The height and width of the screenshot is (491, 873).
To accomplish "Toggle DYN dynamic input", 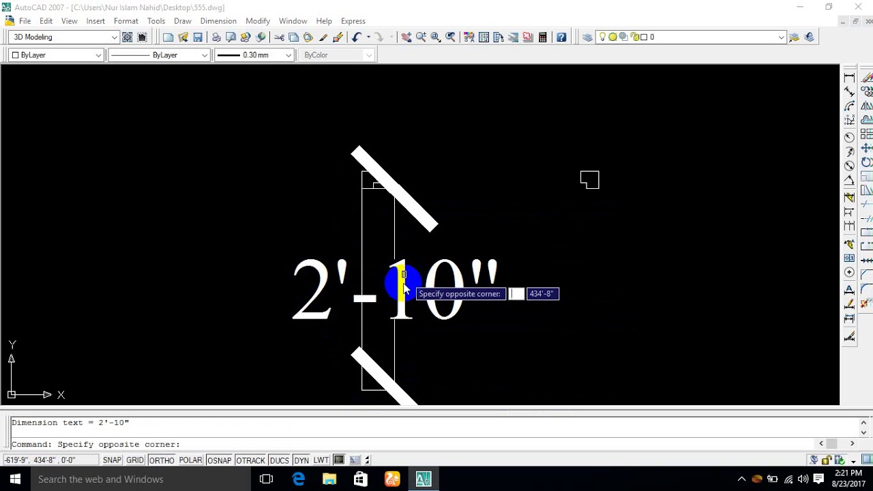I will point(301,460).
